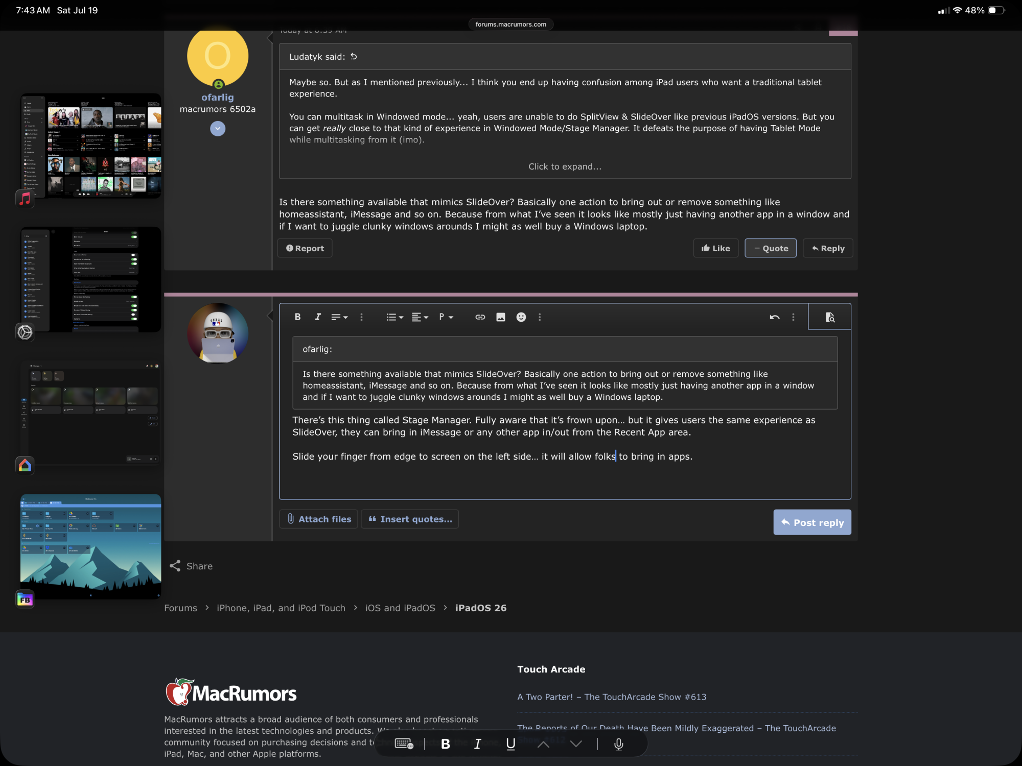Screen dimensions: 1022x766
Task: Tap Italic on the floating keyboard toolbar
Action: click(x=477, y=744)
